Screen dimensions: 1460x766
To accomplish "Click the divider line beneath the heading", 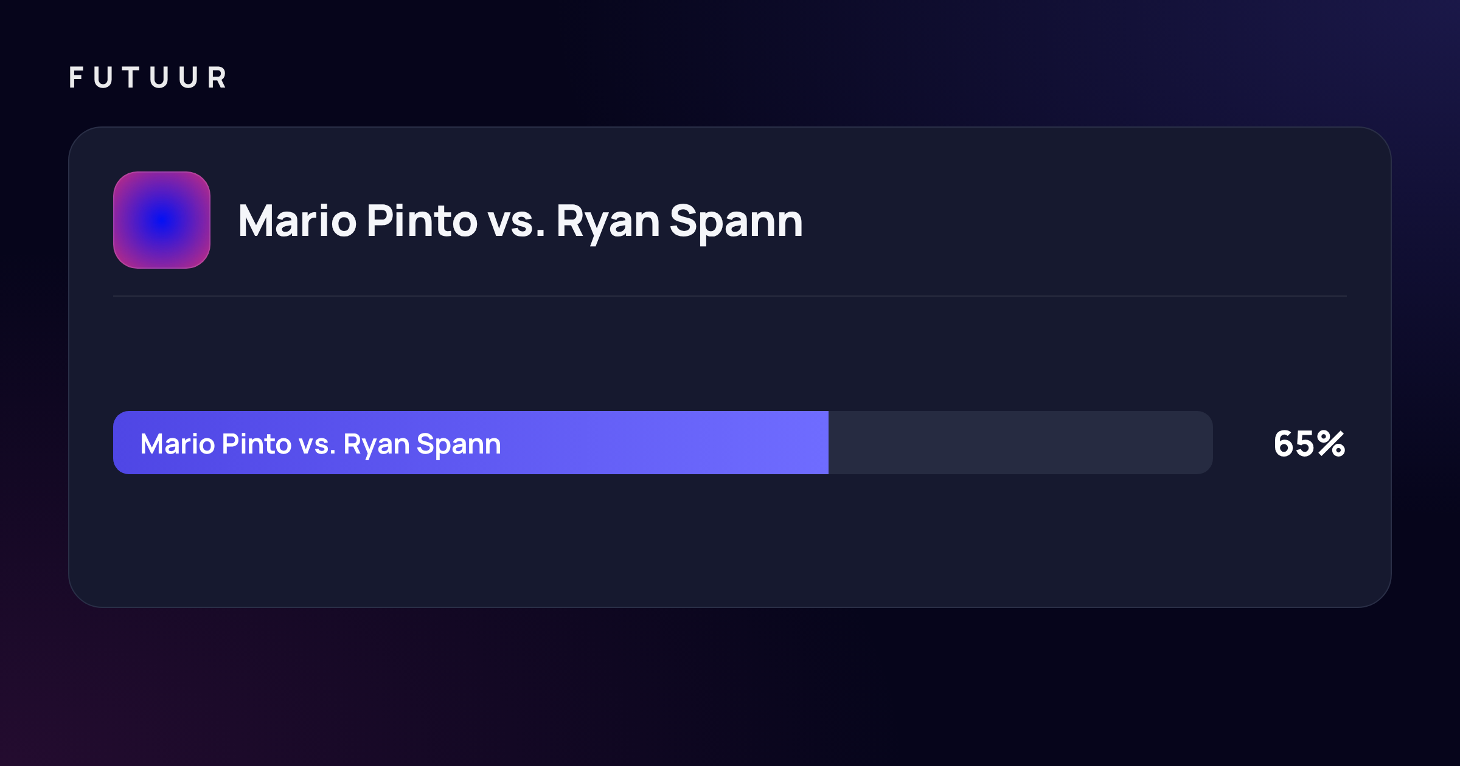I will click(x=730, y=296).
